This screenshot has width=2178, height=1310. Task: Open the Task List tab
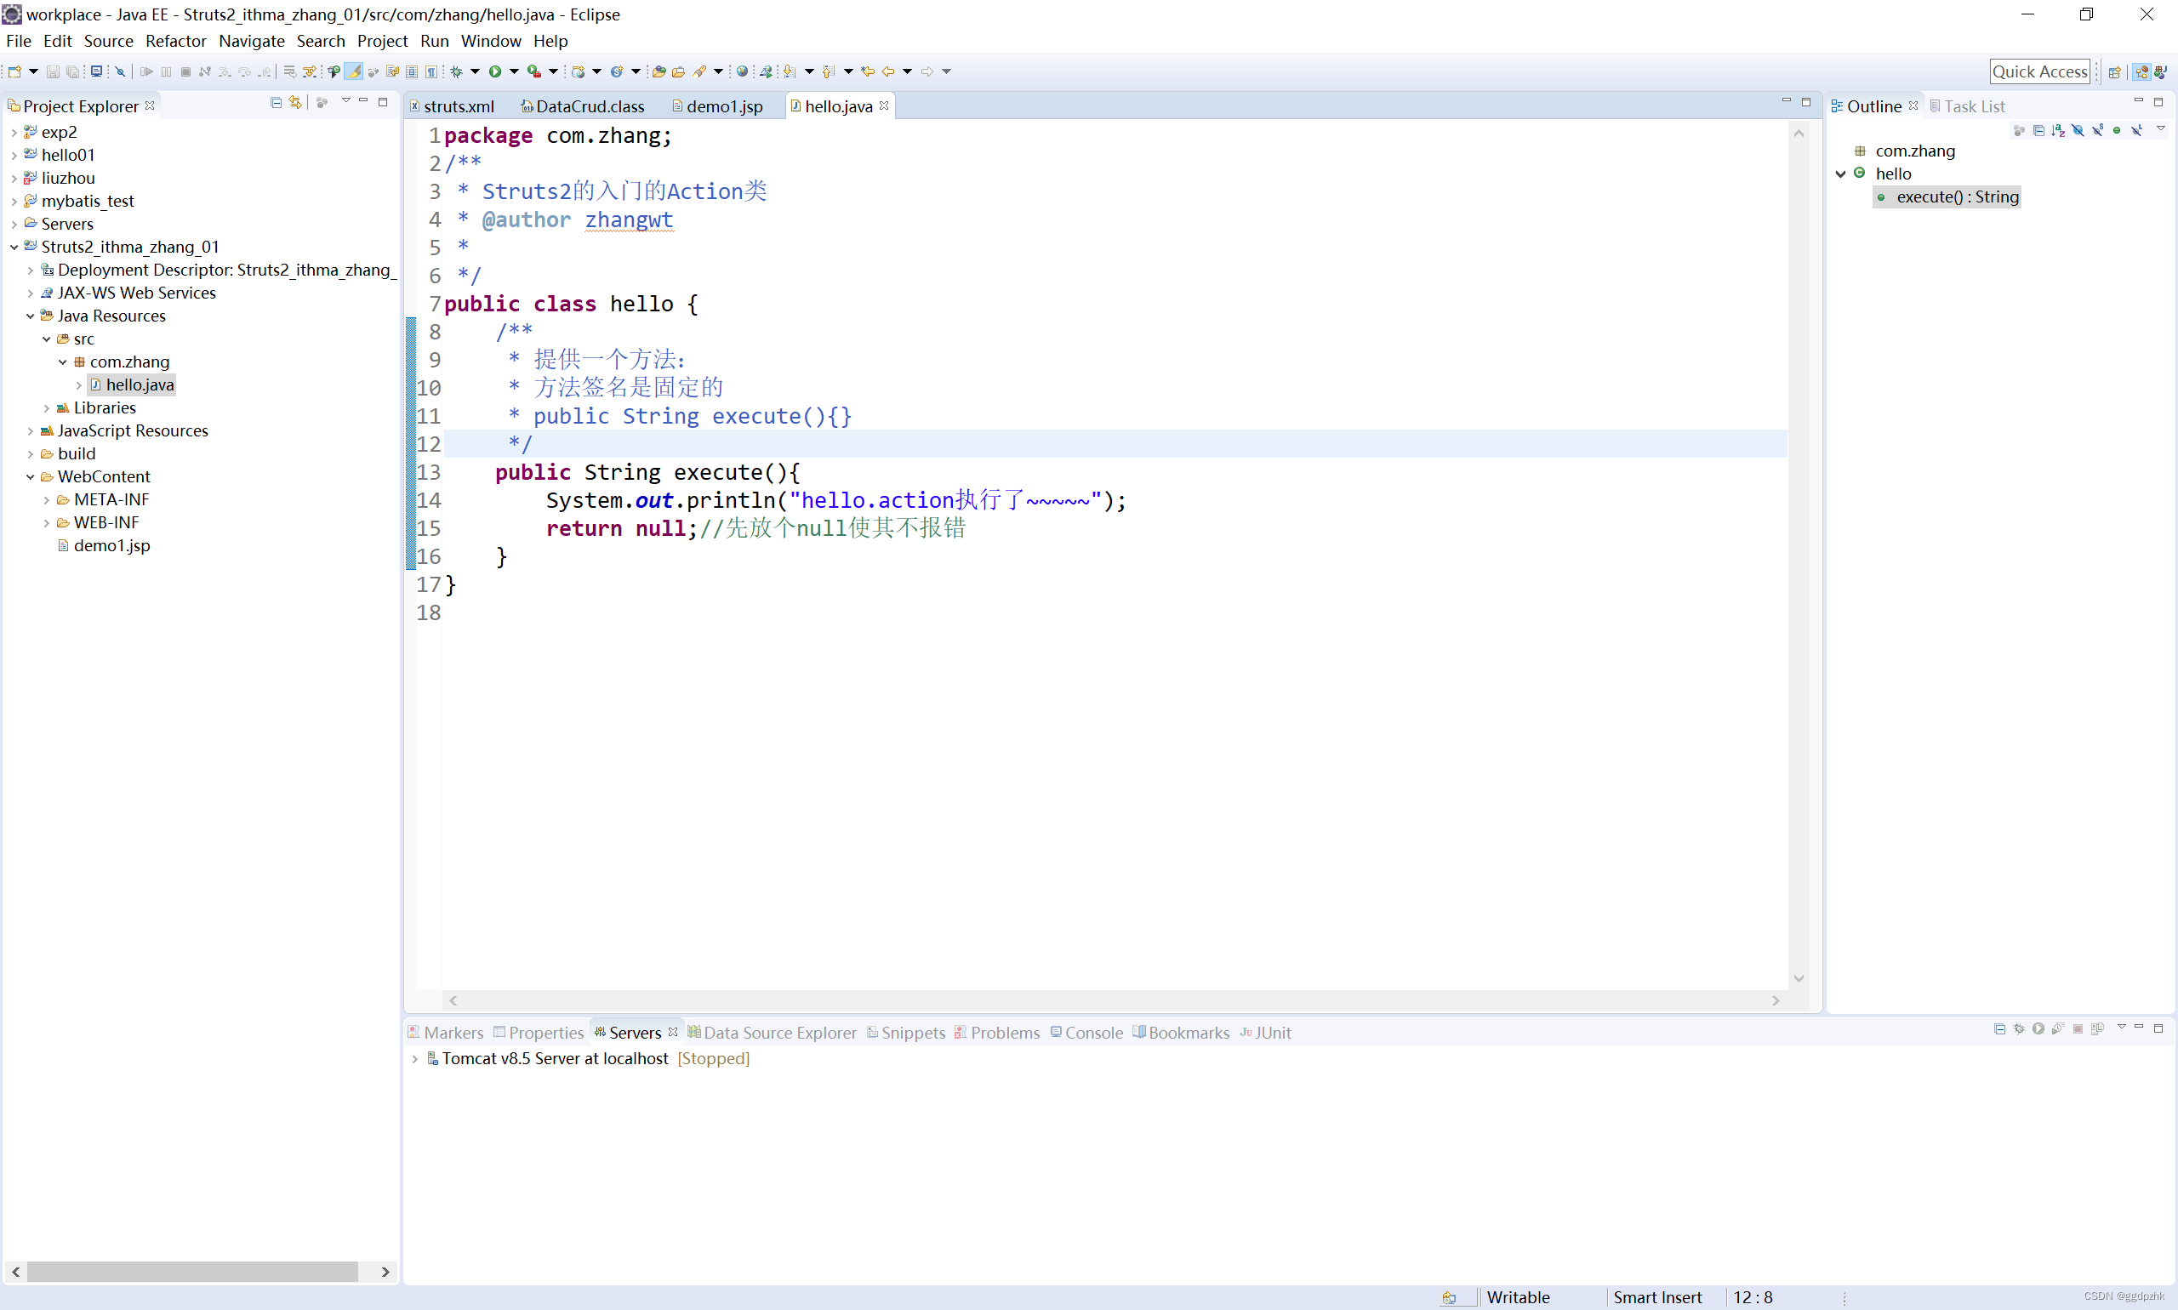point(1967,106)
